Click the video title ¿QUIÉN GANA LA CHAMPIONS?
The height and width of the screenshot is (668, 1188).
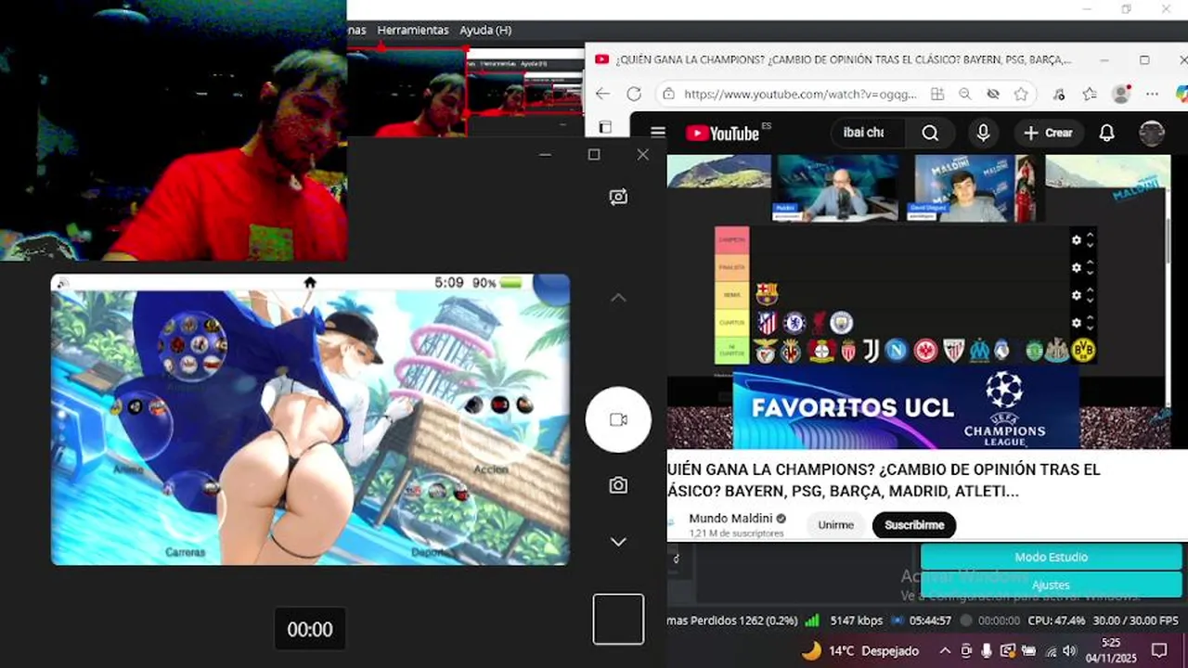click(884, 481)
